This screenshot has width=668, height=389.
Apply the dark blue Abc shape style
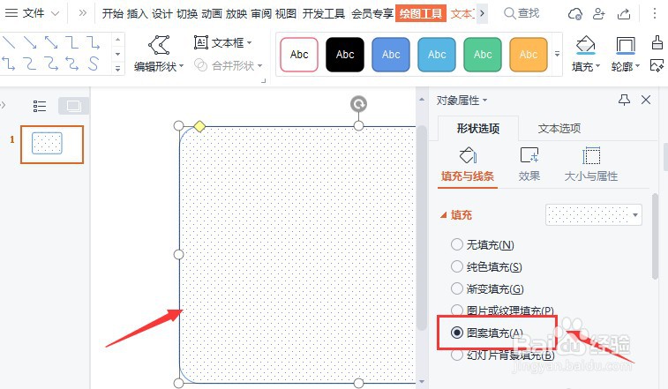(x=391, y=55)
